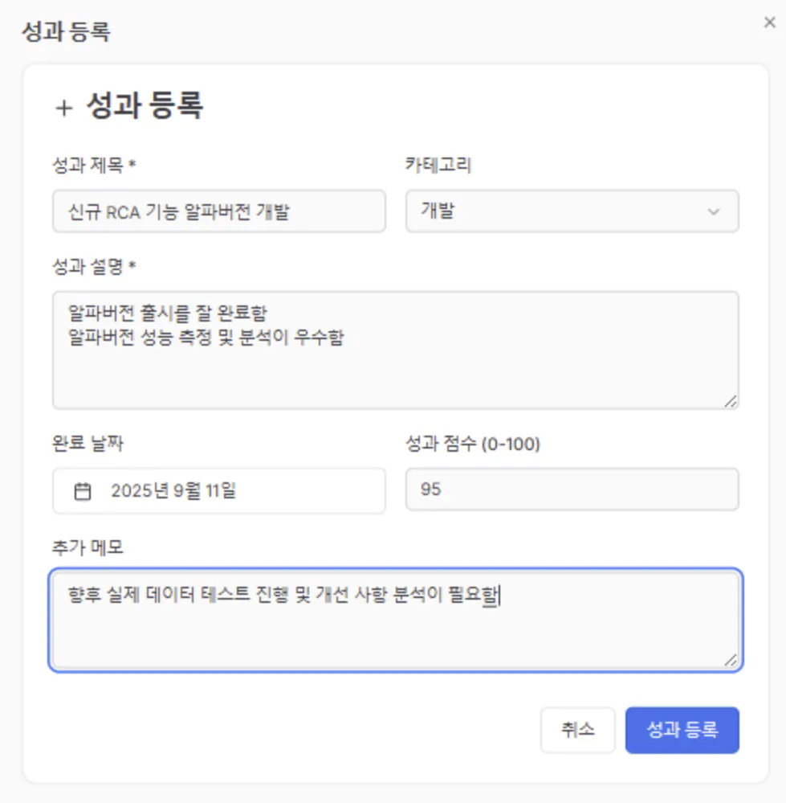
Task: Click the calendar icon in 완료 날짜
Action: 83,491
